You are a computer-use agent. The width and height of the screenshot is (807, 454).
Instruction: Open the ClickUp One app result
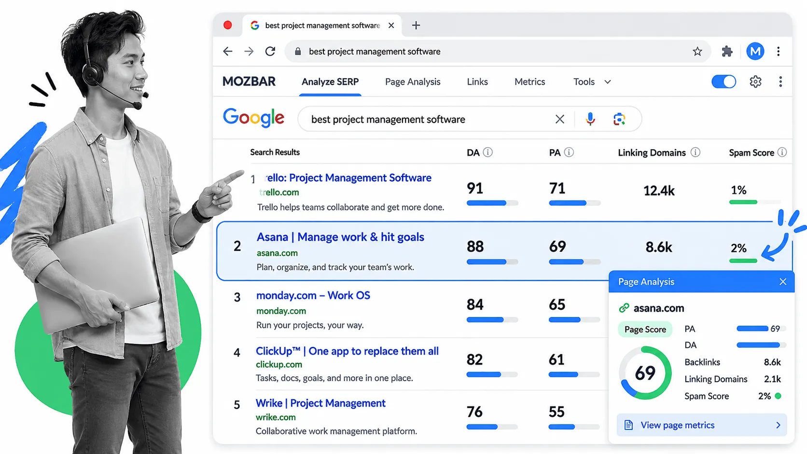pos(347,351)
